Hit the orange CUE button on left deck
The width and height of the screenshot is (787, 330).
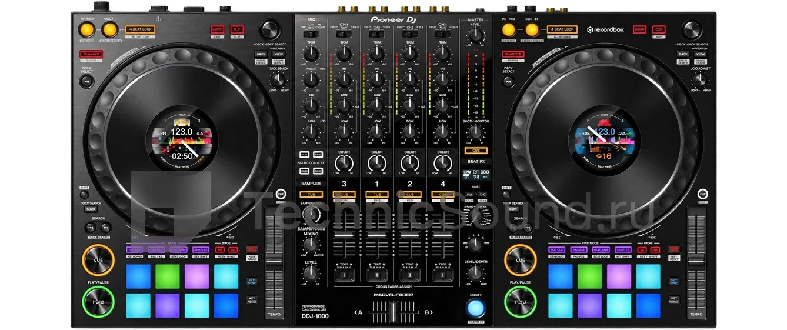coord(99,260)
